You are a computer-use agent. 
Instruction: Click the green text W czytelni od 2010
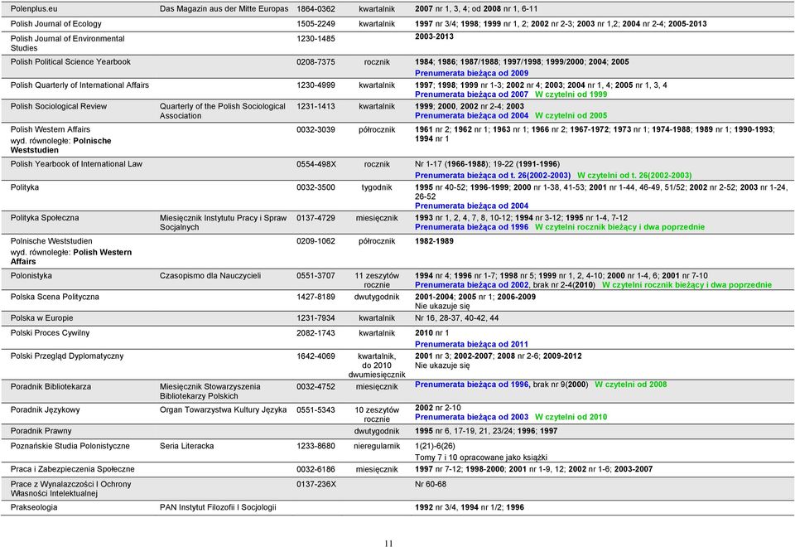coord(571,417)
